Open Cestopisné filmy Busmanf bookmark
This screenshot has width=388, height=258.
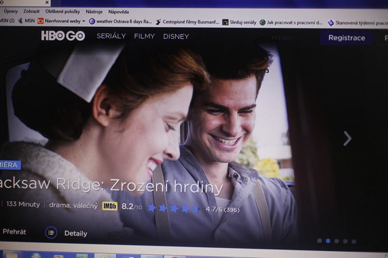point(188,22)
